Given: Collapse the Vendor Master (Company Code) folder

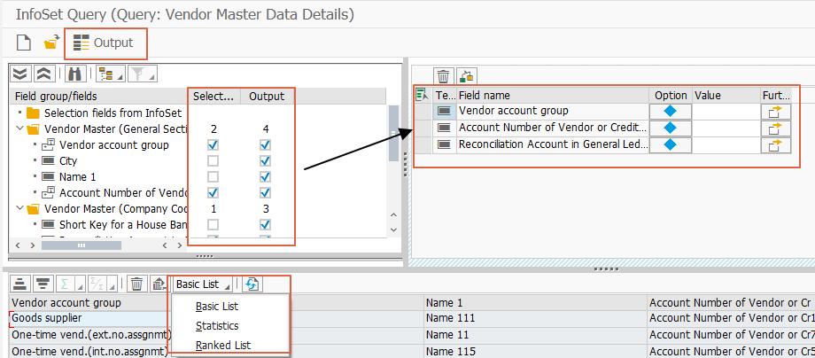Looking at the screenshot, I should (x=20, y=209).
